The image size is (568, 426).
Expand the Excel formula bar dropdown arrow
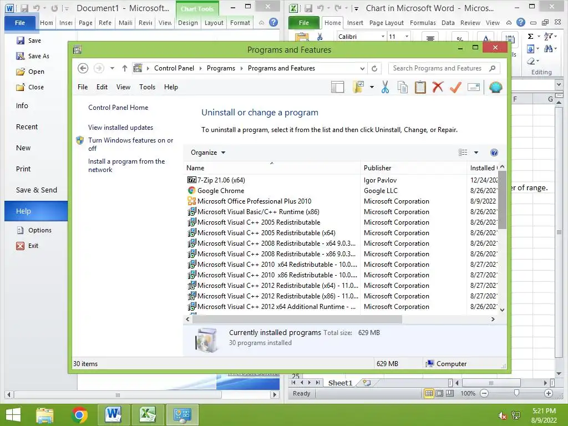pos(559,84)
